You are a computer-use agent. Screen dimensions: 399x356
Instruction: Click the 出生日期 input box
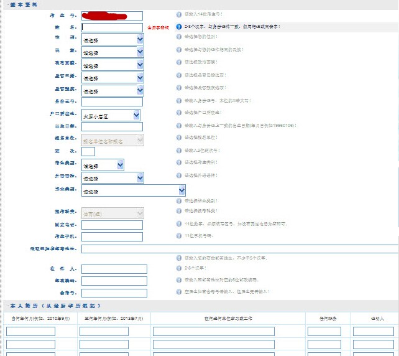pos(112,127)
